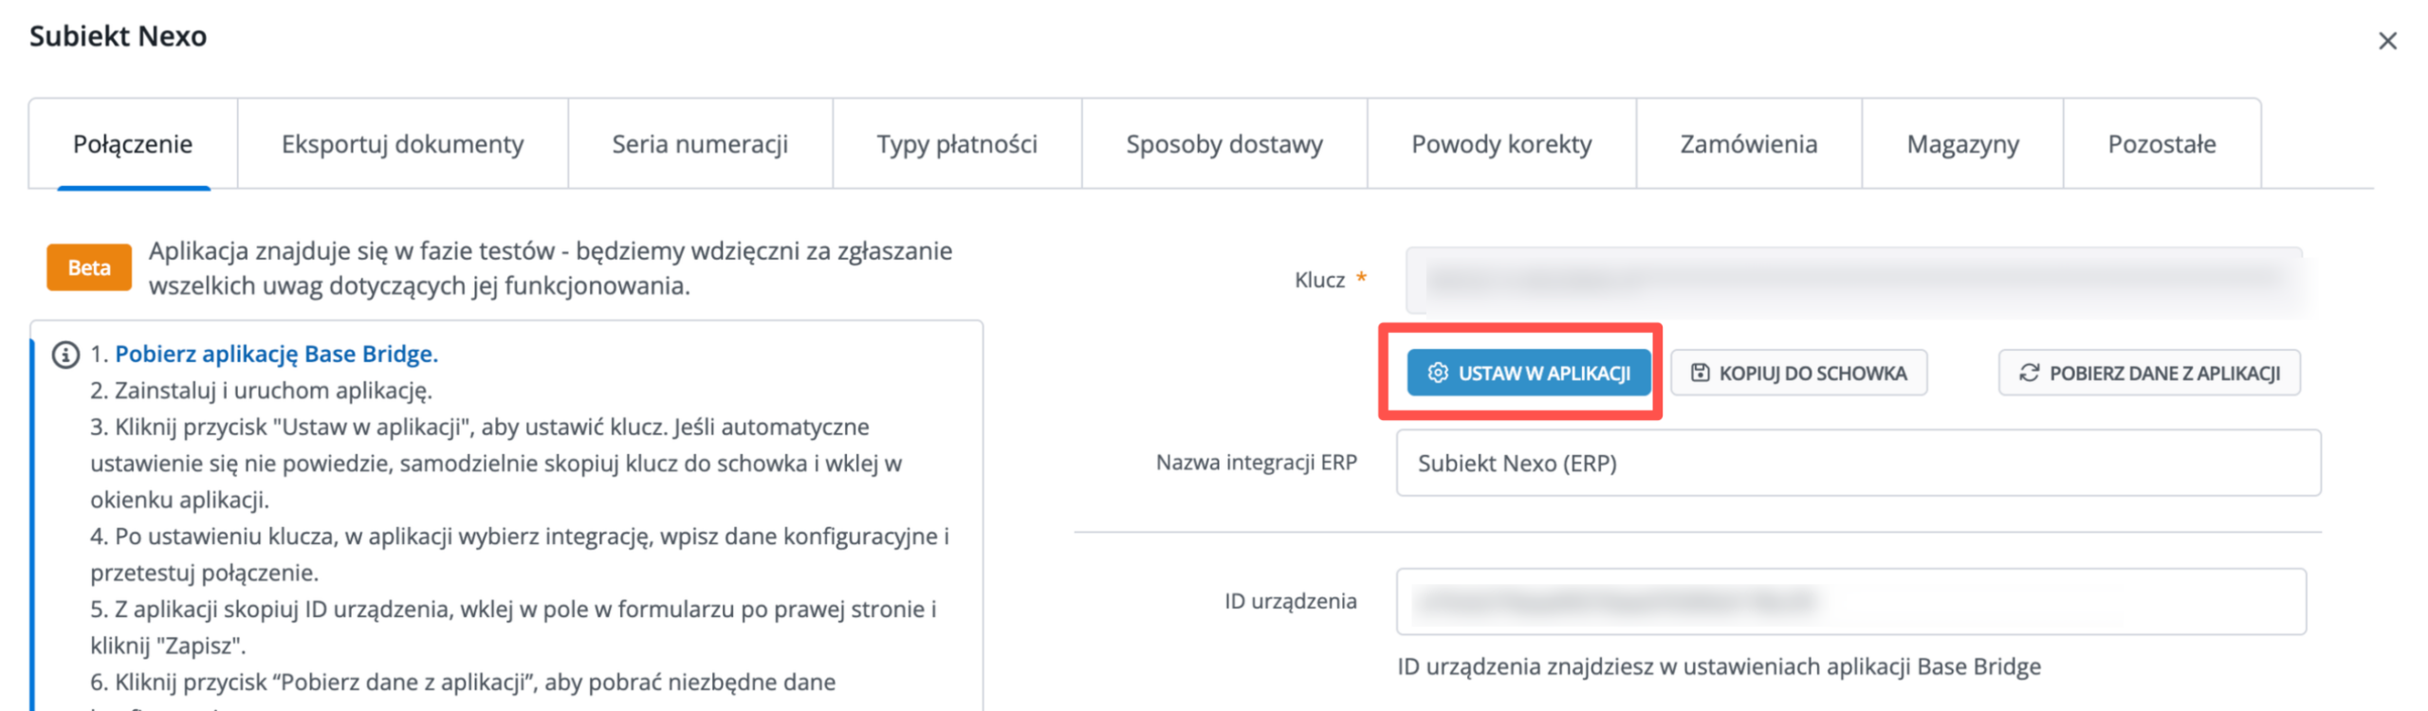The image size is (2428, 711).
Task: Select the Typy płatności tab
Action: pos(957,144)
